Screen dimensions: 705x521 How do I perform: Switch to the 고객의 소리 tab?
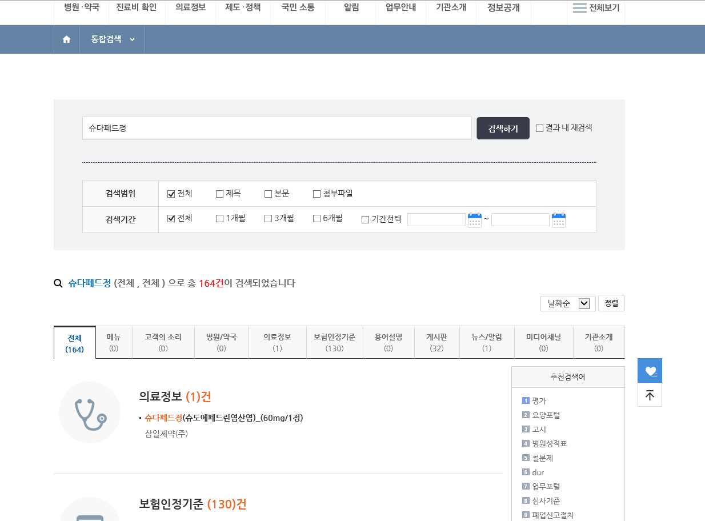[163, 342]
